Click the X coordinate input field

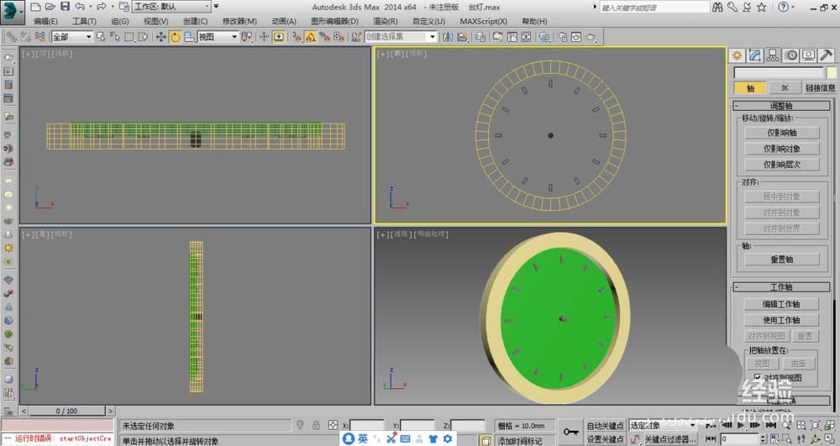[366, 426]
